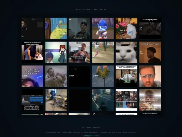Follow the [foggybear42] link
Image resolution: width=182 pixels, height=137 pixels.
tap(91, 136)
